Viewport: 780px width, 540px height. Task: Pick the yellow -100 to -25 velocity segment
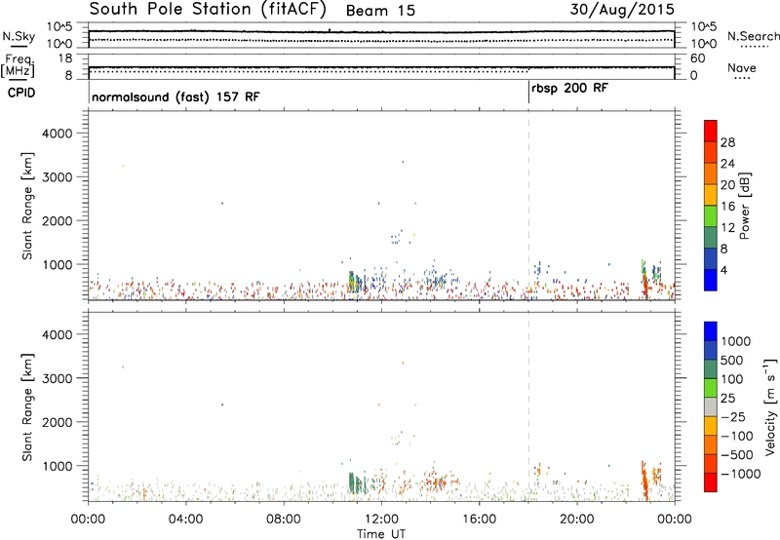pyautogui.click(x=711, y=426)
